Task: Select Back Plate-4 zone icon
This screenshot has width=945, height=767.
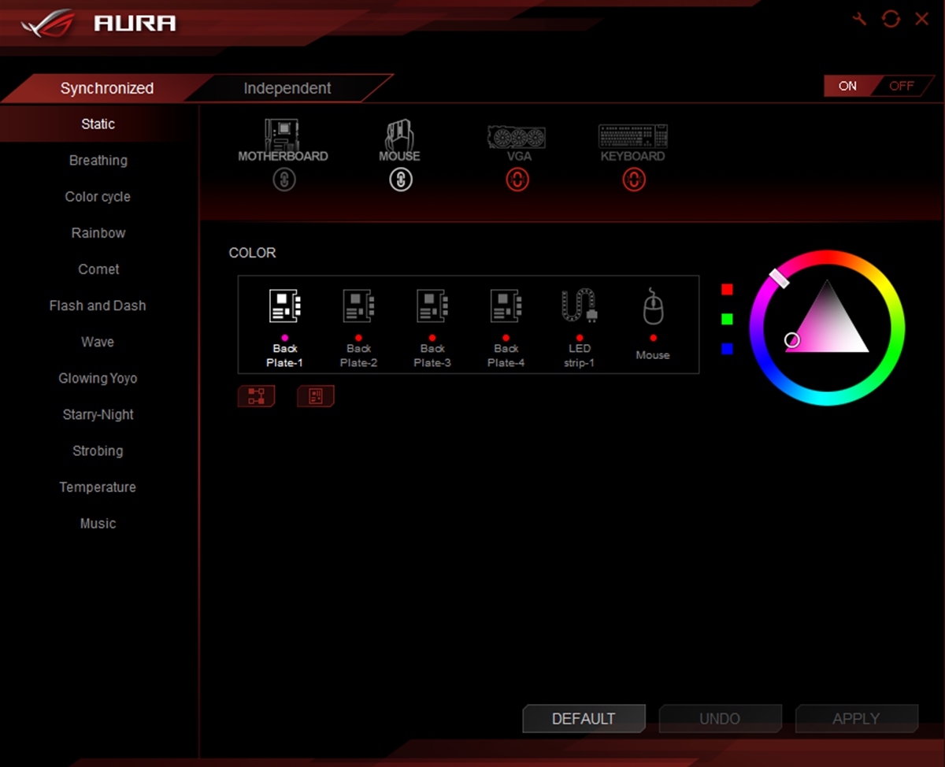Action: pos(506,306)
